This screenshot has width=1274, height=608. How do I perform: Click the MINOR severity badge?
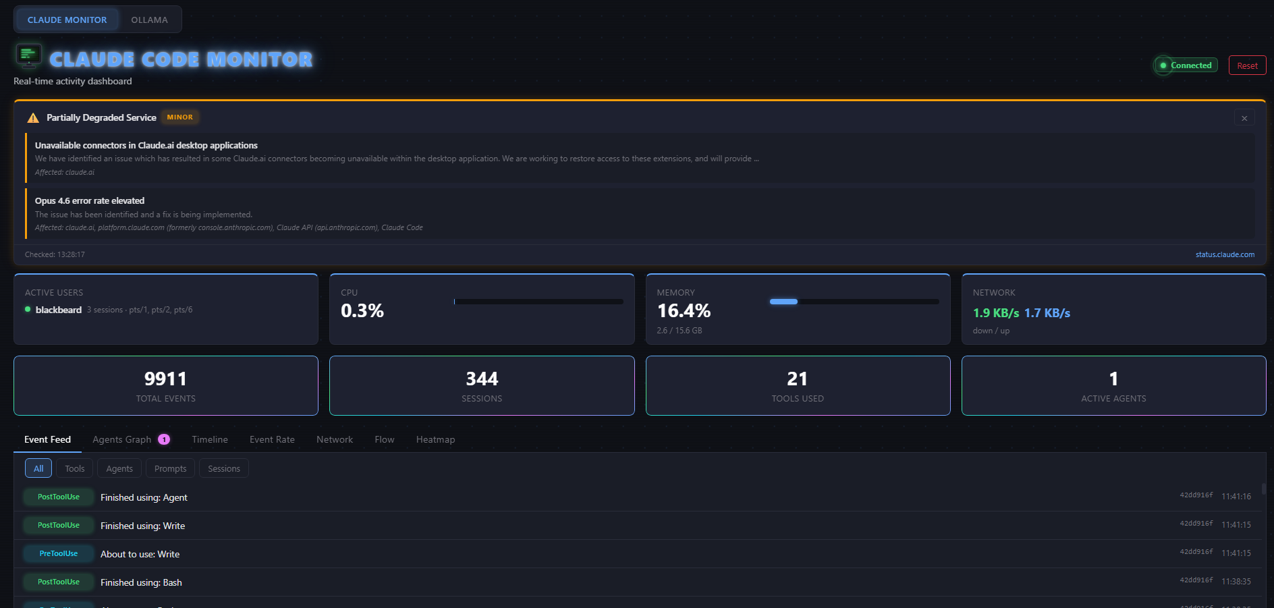click(180, 117)
